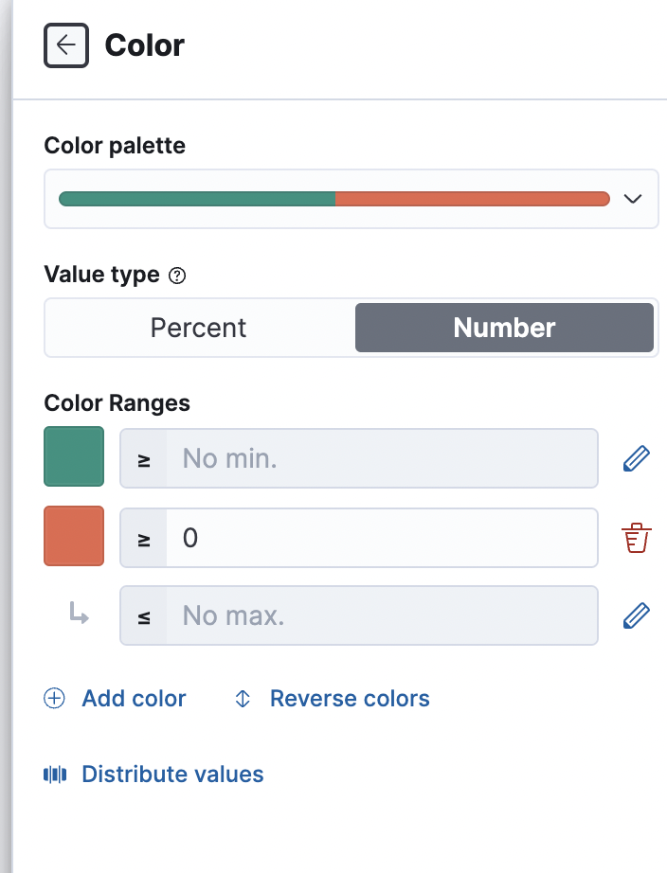
Task: Click the back arrow icon beside Color
Action: coord(65,45)
